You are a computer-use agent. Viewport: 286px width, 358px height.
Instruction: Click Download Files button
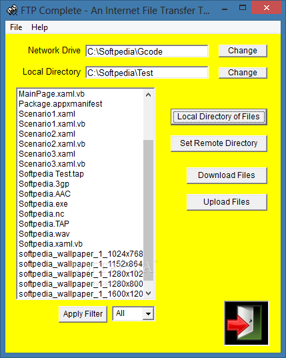coord(227,175)
